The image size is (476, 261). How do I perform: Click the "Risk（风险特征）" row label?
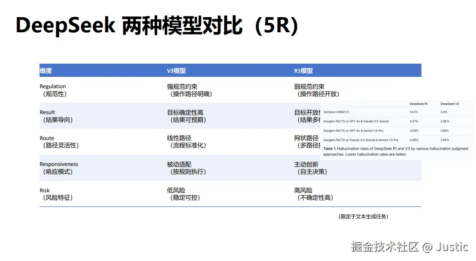pos(56,194)
